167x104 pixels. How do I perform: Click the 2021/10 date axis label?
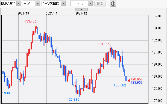point(23,13)
